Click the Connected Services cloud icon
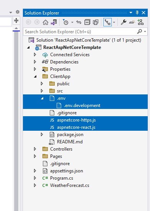This screenshot has height=211, width=150. (45, 55)
